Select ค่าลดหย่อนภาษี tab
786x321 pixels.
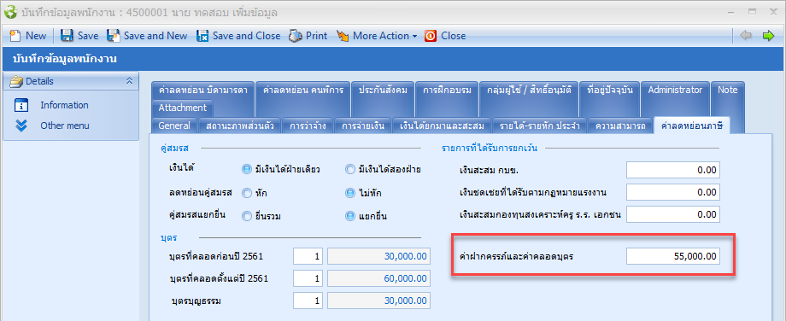[692, 125]
